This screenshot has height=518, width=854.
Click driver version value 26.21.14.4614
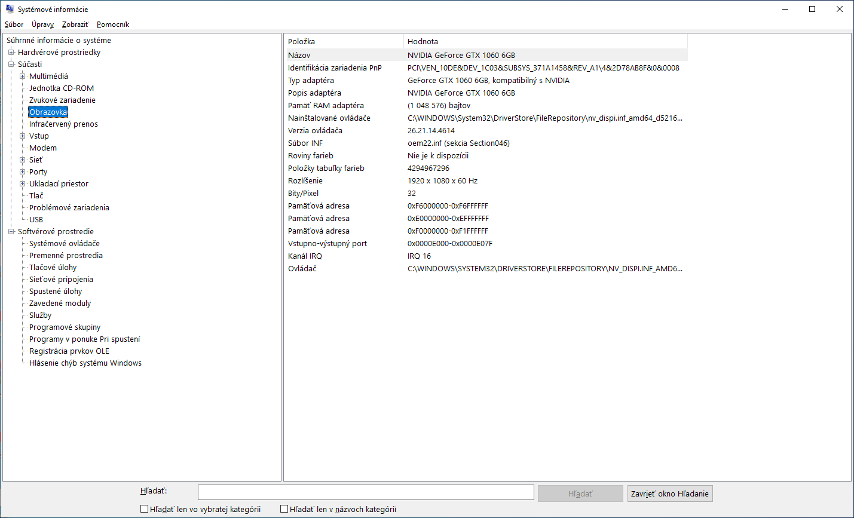click(x=431, y=130)
